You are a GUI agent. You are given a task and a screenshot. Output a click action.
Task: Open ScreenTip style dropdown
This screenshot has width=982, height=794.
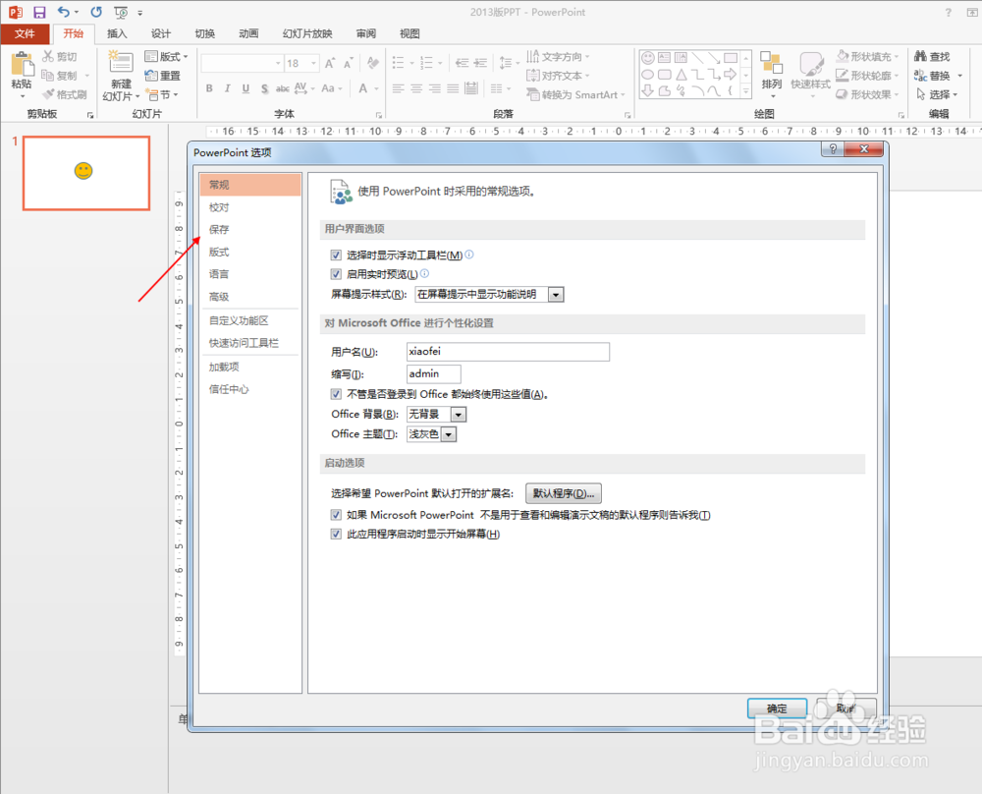pyautogui.click(x=556, y=295)
